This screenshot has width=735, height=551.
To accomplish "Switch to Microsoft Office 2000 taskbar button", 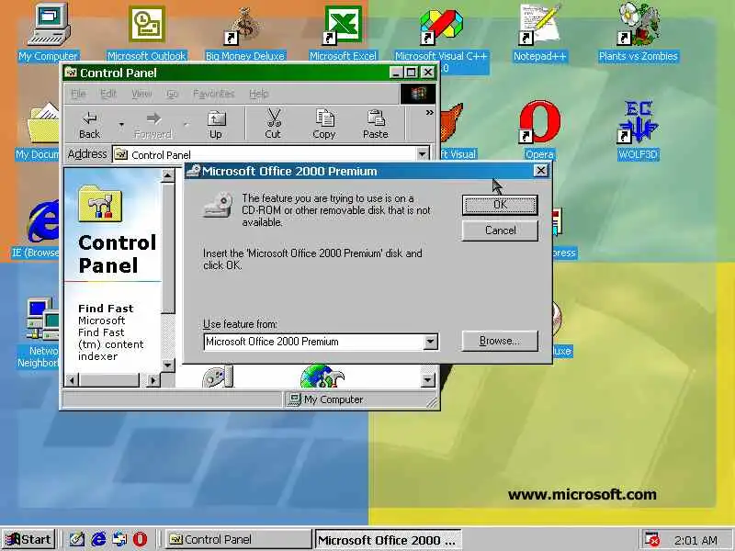I will click(388, 540).
